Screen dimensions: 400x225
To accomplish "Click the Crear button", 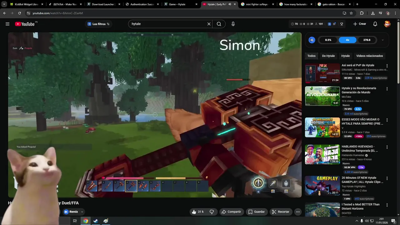I will [360, 24].
